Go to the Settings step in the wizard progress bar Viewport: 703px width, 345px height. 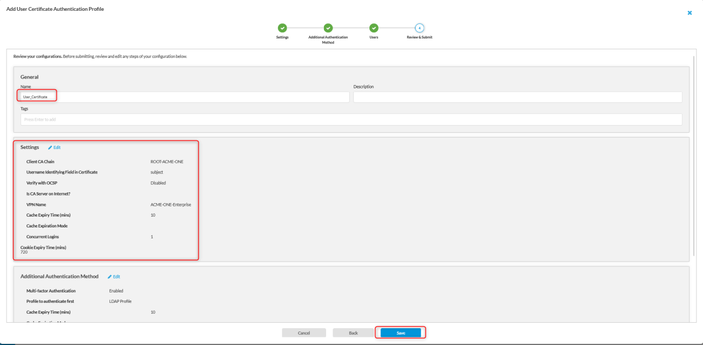tap(282, 28)
